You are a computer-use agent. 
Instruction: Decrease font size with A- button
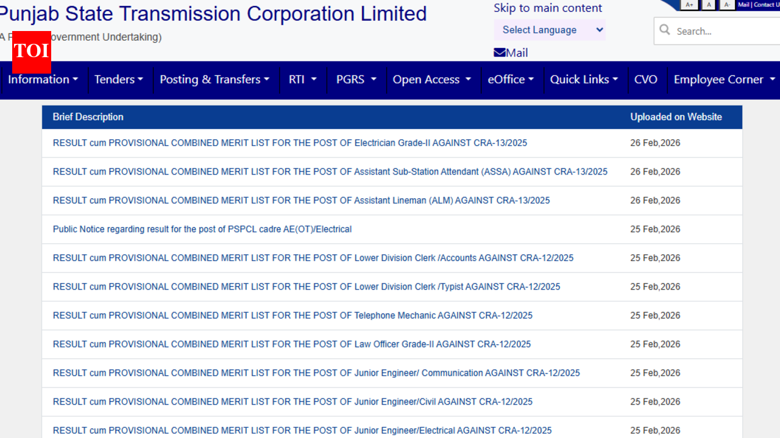click(x=727, y=4)
